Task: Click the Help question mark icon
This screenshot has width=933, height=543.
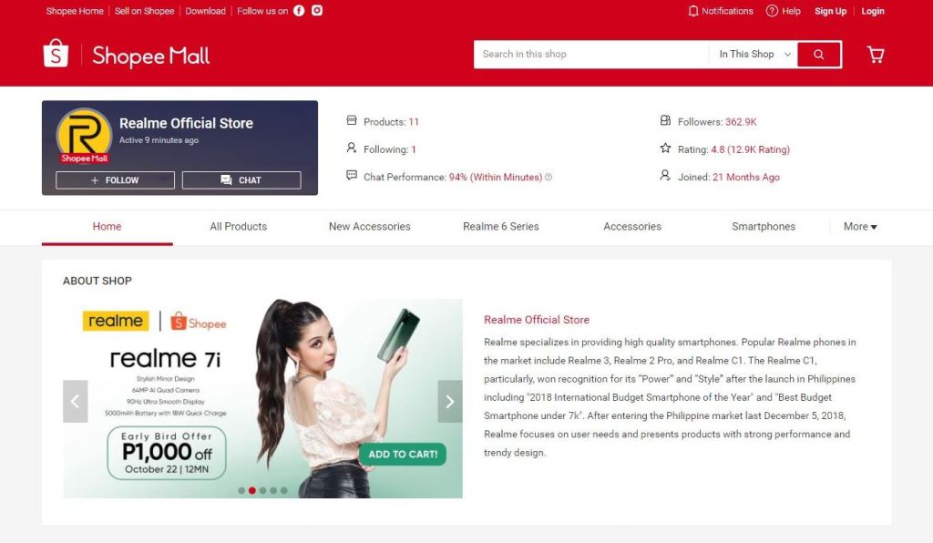Action: point(772,11)
